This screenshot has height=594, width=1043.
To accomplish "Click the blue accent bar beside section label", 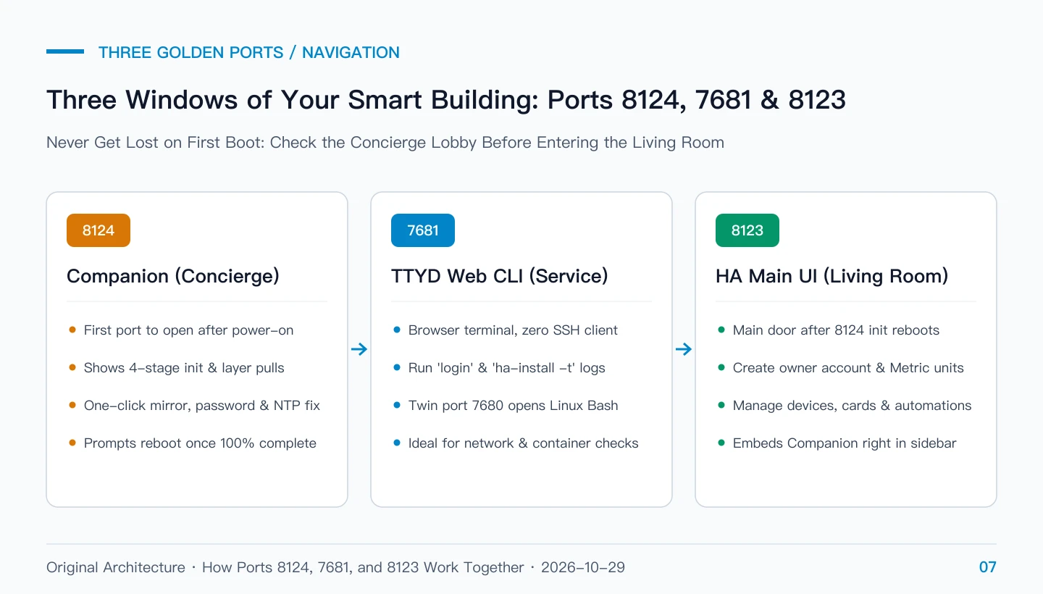I will tap(65, 51).
